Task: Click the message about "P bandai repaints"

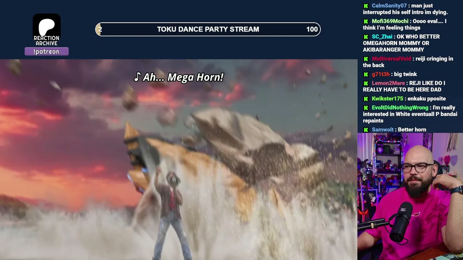Action: click(x=410, y=114)
